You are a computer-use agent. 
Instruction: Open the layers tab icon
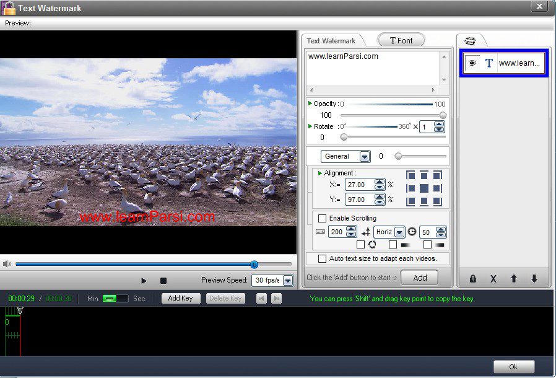coord(470,41)
